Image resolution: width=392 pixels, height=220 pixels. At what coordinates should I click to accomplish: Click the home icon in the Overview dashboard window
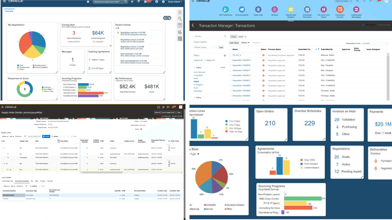point(88,2)
